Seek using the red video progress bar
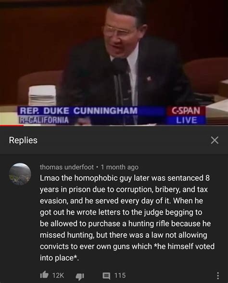228x283 pixels. [12, 125]
